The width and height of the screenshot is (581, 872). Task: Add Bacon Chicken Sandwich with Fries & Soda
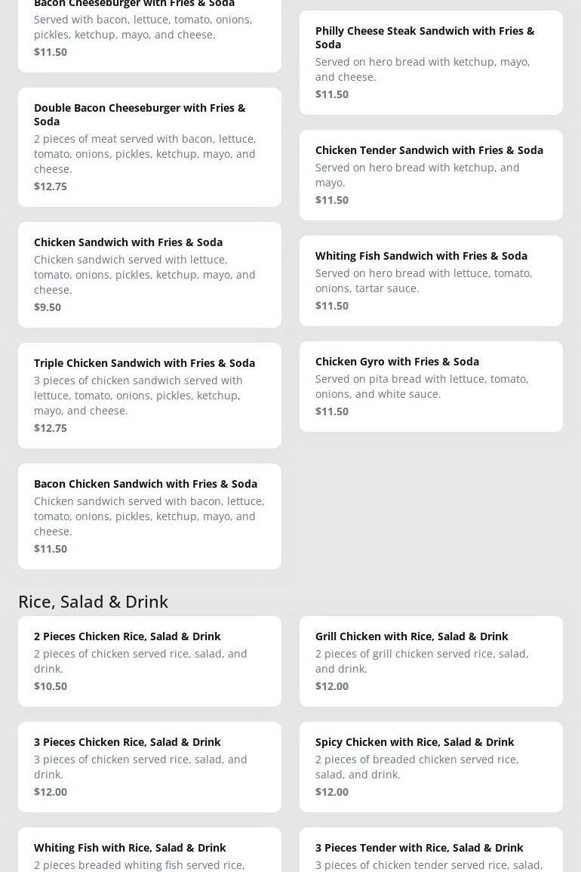[x=149, y=516]
